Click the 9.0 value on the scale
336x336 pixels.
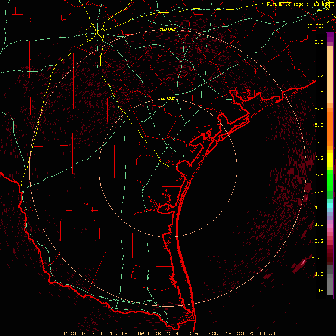coord(319,59)
